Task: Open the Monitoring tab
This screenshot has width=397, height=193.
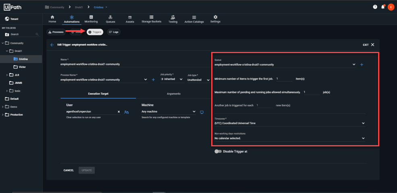Action: tap(91, 19)
